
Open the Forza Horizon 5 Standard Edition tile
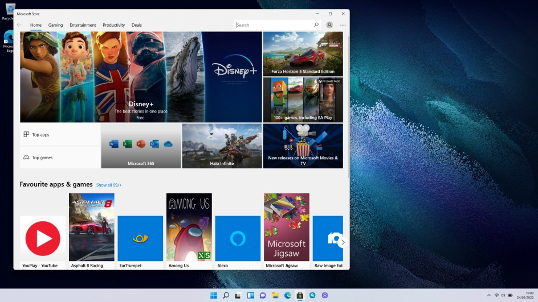click(x=303, y=54)
